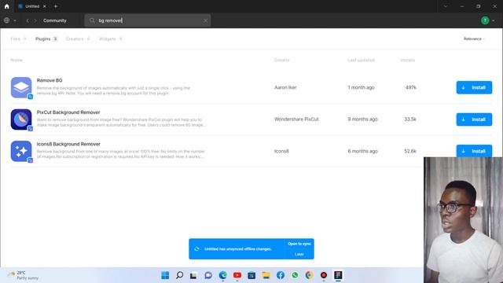
Task: Go to the Figma home icon
Action: [7, 6]
